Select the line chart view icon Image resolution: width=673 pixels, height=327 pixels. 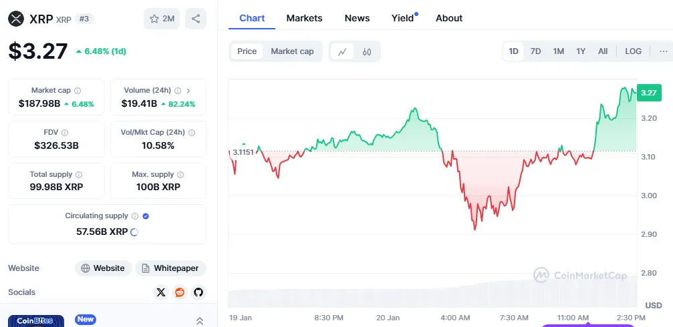pos(342,51)
